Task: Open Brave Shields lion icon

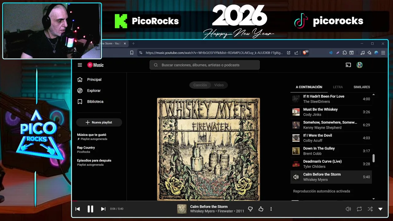Action: (305, 53)
